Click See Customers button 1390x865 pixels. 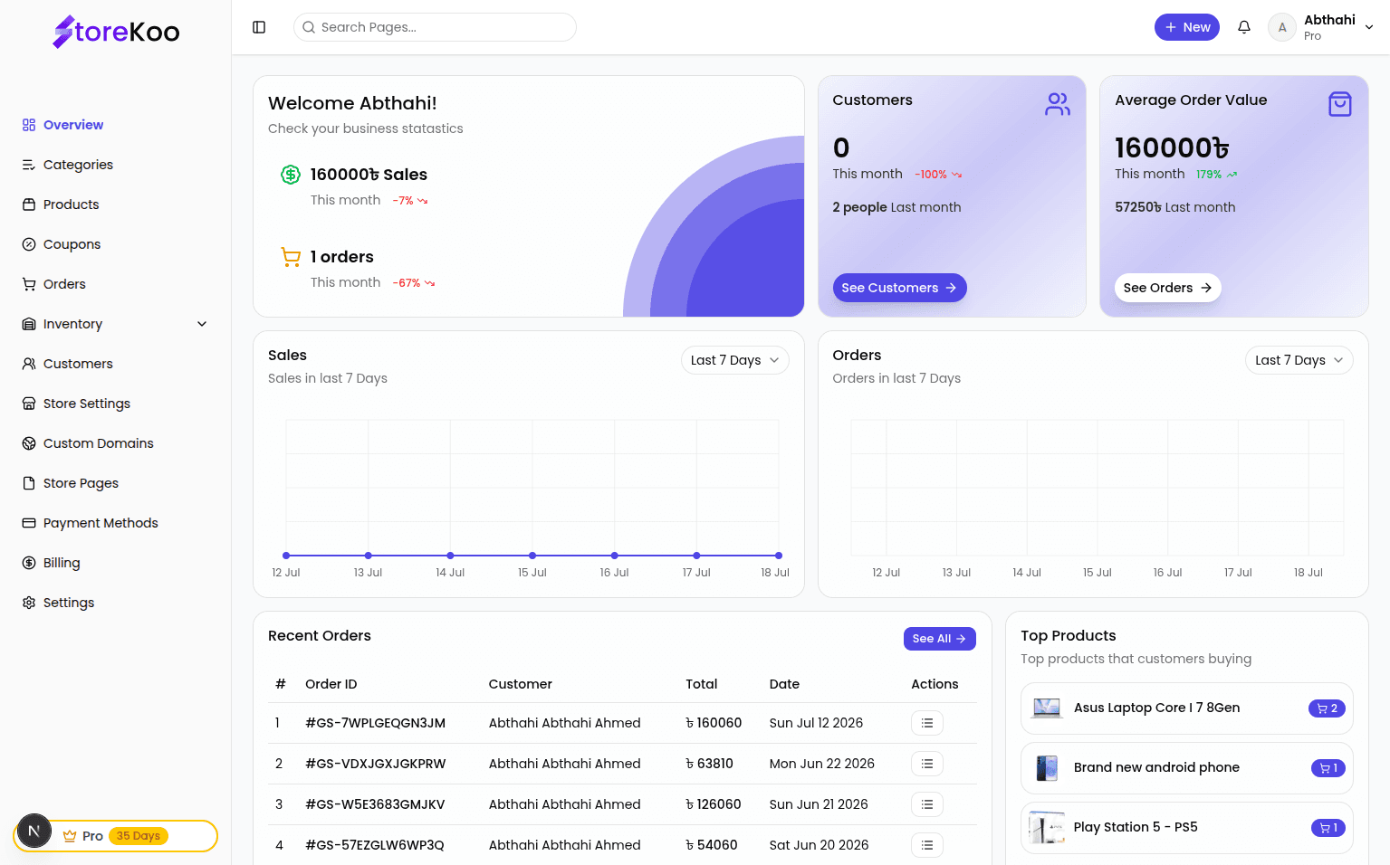tap(899, 288)
